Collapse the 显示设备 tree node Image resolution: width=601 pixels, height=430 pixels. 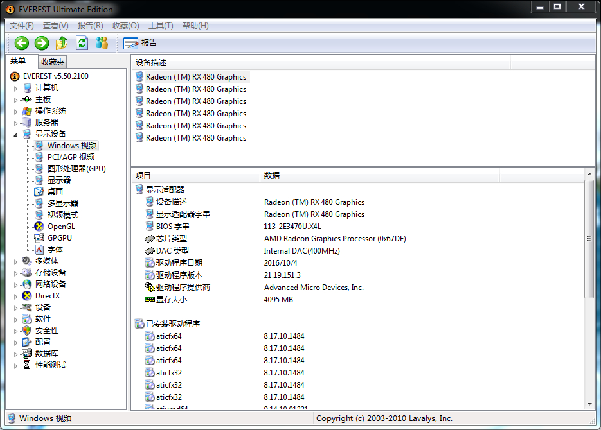click(x=15, y=135)
